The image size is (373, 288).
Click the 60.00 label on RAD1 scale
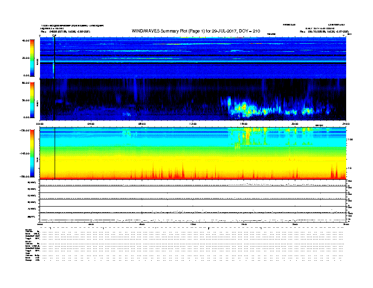tap(25, 83)
